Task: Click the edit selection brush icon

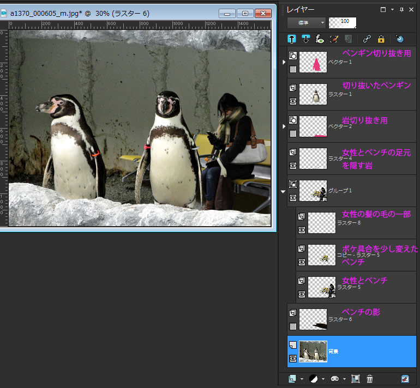Action: pyautogui.click(x=334, y=39)
